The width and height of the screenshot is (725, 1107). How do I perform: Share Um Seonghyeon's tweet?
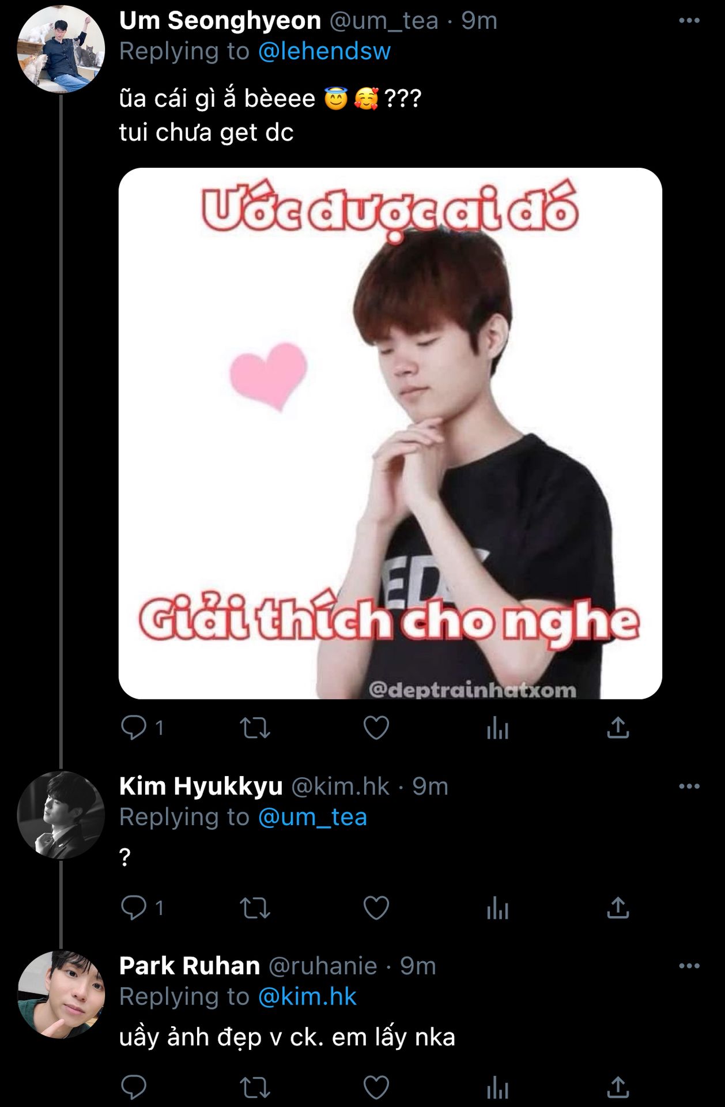pos(618,728)
